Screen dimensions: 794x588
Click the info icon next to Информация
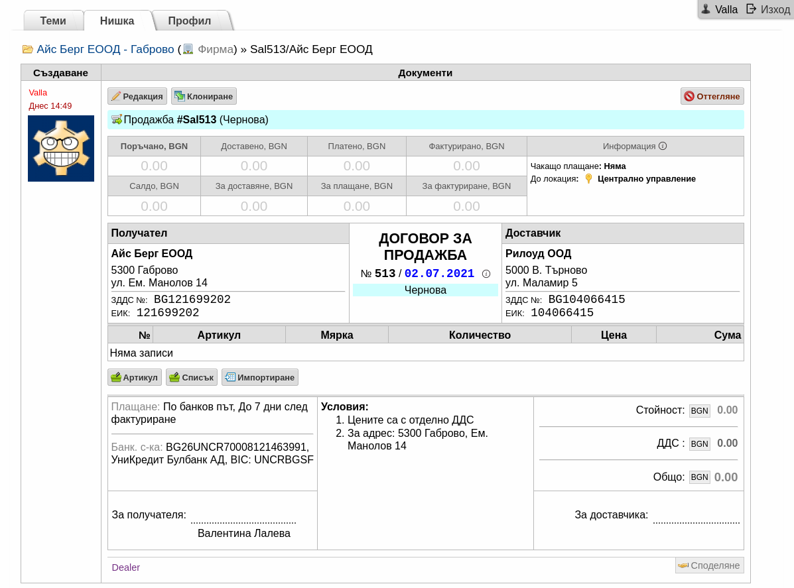(663, 146)
